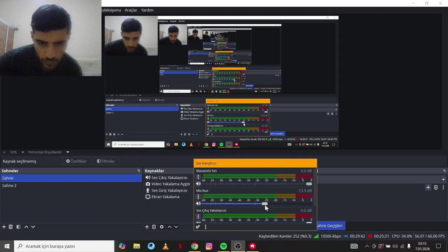Open Pencereye Boyutlandır scaling dropdown
The image size is (448, 252).
pyautogui.click(x=68, y=152)
